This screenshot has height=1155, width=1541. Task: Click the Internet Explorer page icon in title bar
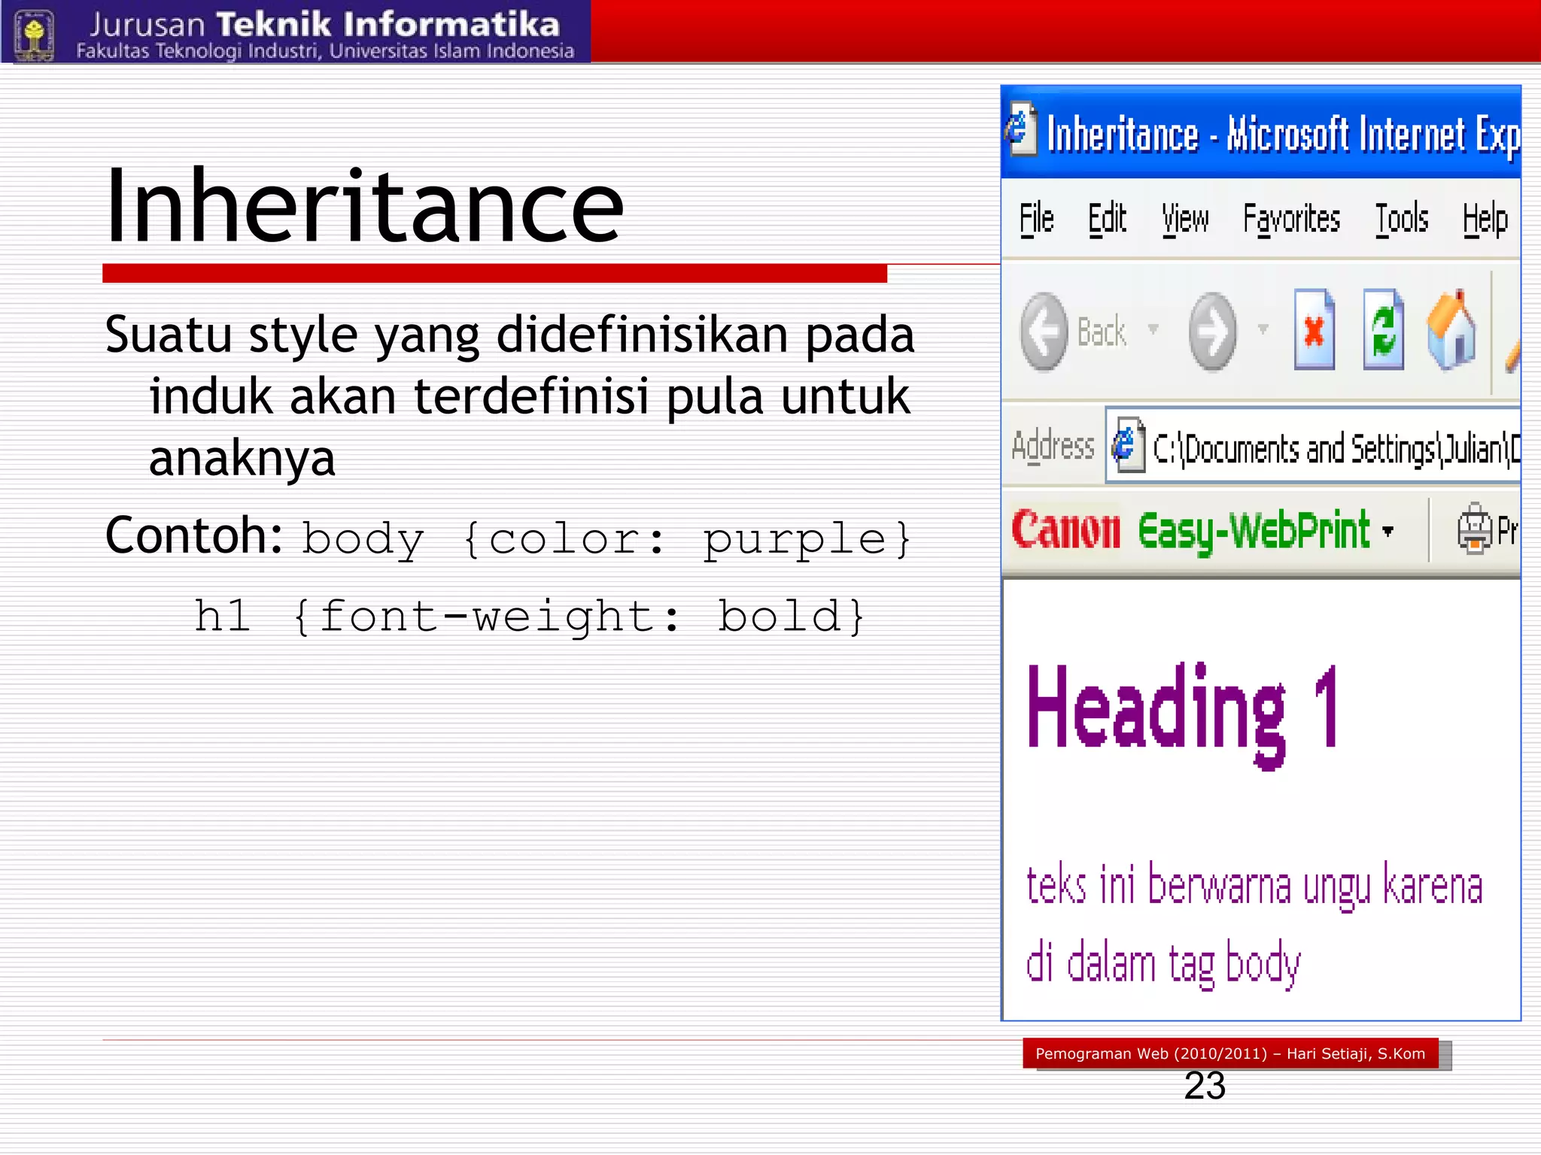(x=1020, y=129)
